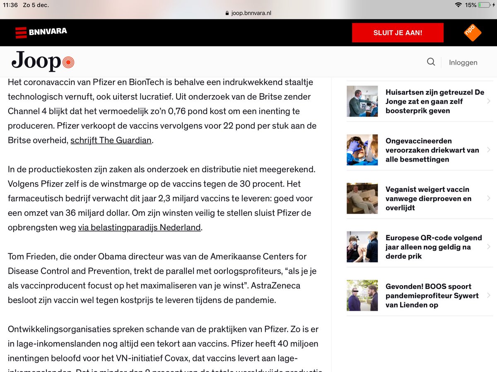Tap the 11:36 clock in status bar
The image size is (497, 372).
click(10, 5)
